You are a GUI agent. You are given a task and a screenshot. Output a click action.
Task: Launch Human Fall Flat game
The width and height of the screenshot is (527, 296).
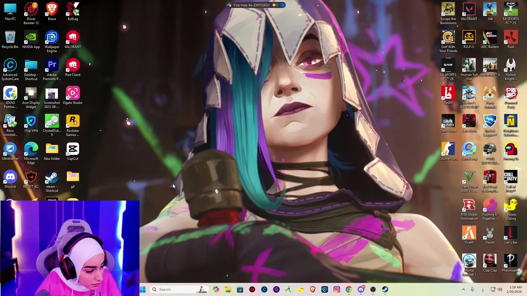click(469, 69)
